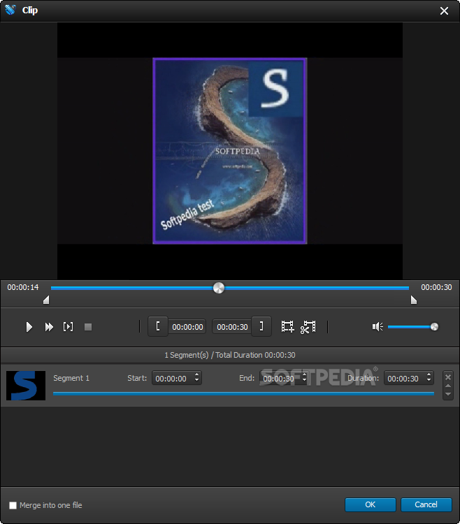Screen dimensions: 460x524
Task: Click the Segment 1 label
Action: [71, 378]
